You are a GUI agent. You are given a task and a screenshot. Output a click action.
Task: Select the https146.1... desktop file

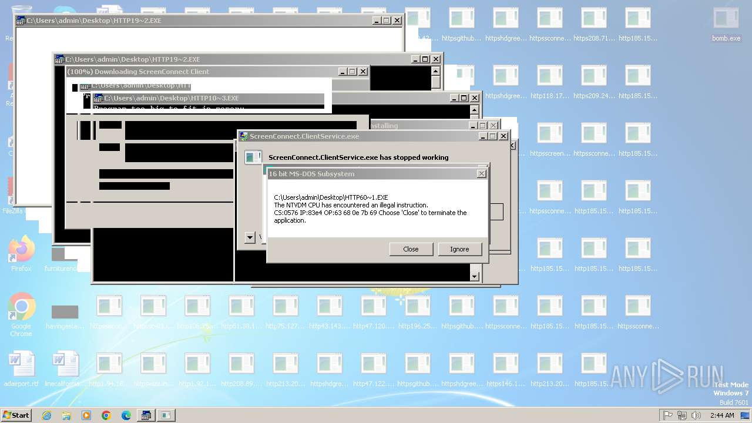point(506,370)
